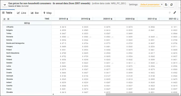Save presentation with the floppy disk icon
The width and height of the screenshot is (181, 96).
(166, 5)
